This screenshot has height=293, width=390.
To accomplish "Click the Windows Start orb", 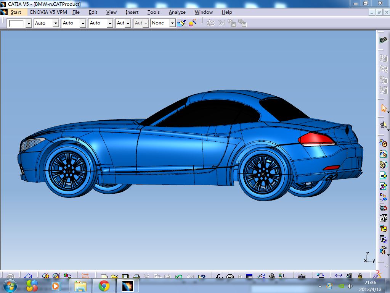I will click(x=10, y=286).
